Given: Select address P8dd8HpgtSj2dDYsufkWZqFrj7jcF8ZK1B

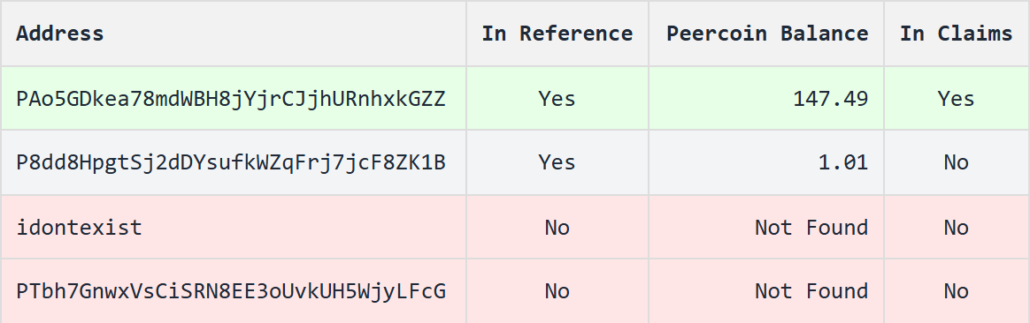Looking at the screenshot, I should point(231,162).
